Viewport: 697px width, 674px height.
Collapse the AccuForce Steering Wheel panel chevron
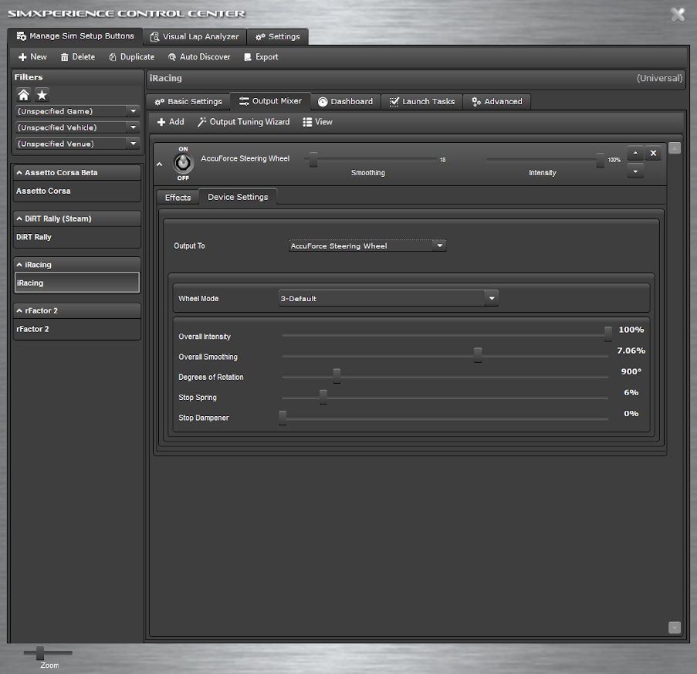coord(160,164)
